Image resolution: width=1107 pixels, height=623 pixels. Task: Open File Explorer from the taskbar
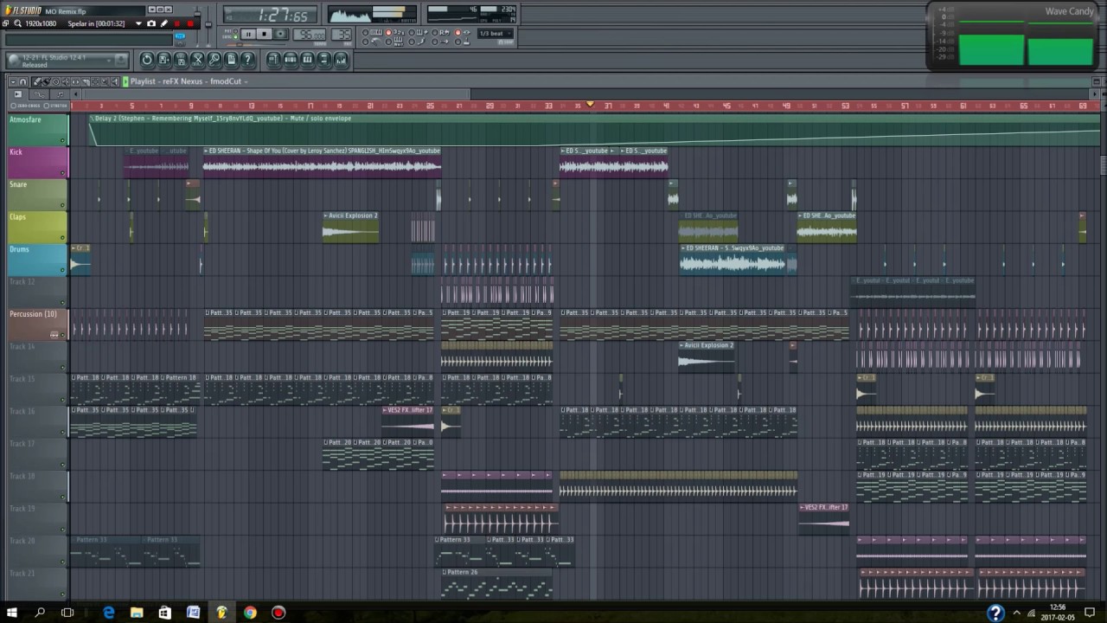click(137, 613)
